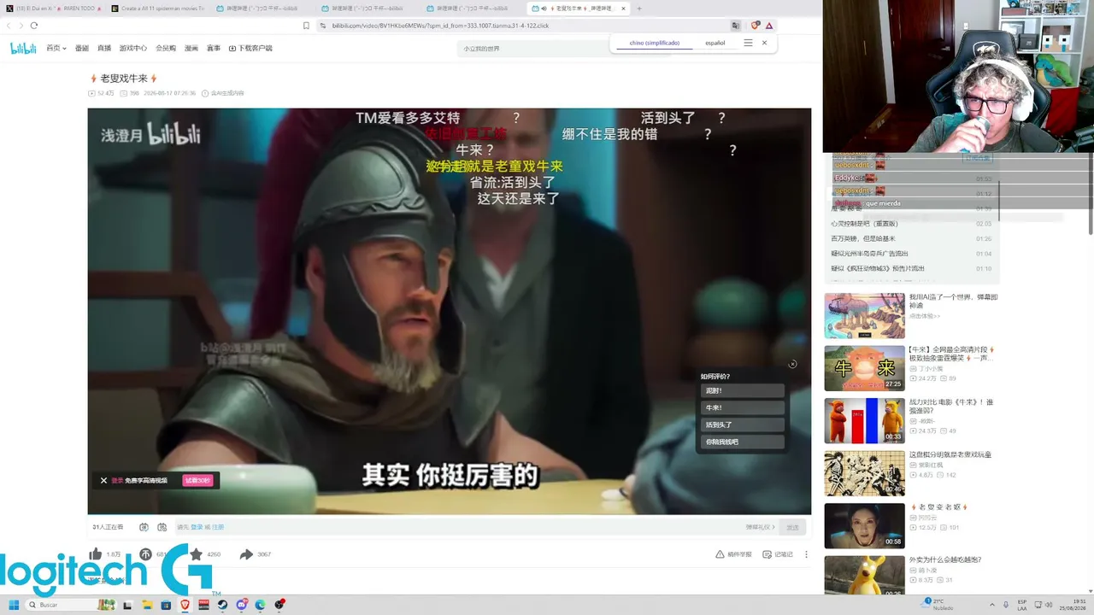
Task: Click the 登录 login link in danmaku bar
Action: (197, 527)
